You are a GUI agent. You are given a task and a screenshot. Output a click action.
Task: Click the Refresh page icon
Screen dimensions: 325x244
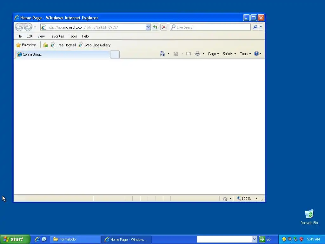coord(156,27)
